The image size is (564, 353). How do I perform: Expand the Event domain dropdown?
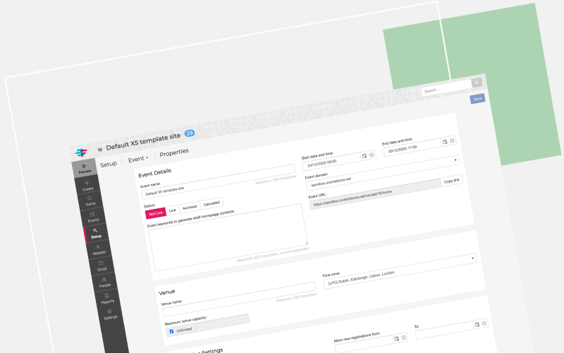(457, 160)
